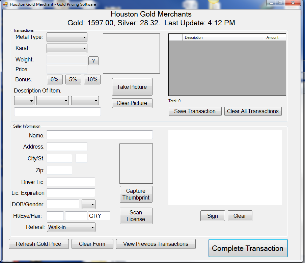Click the Eye color field

coord(76,216)
